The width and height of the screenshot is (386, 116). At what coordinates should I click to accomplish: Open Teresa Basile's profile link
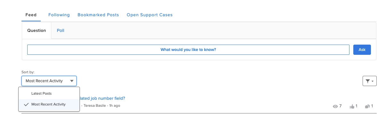coord(95,105)
